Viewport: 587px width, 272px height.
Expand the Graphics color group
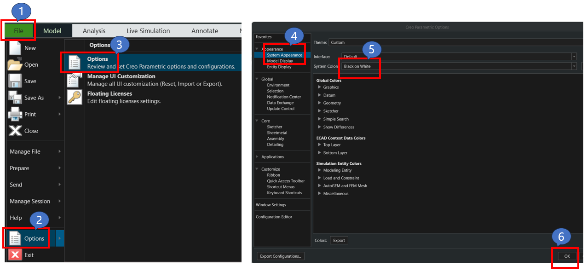click(320, 87)
